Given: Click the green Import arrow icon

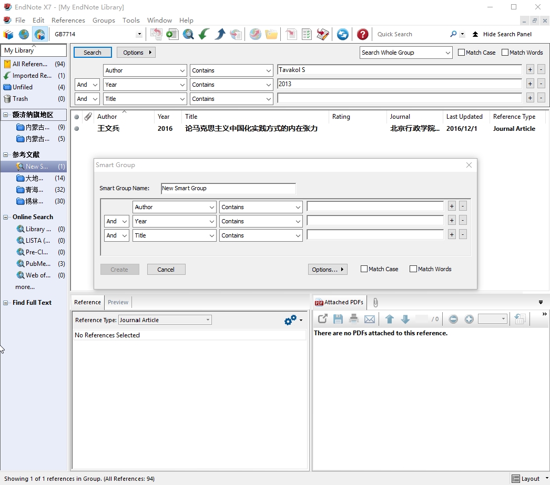Looking at the screenshot, I should pyautogui.click(x=204, y=35).
